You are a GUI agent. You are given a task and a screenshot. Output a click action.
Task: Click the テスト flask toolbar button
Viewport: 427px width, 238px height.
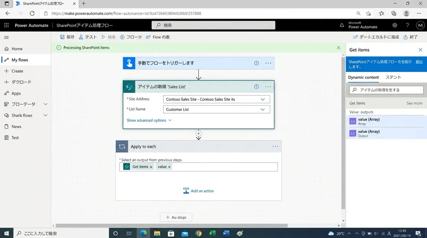click(88, 37)
